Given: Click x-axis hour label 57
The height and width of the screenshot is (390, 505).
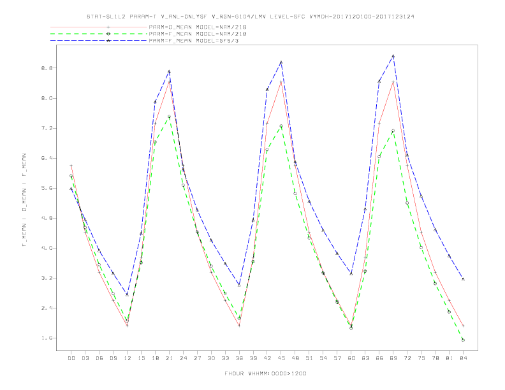Looking at the screenshot, I should (x=337, y=358).
